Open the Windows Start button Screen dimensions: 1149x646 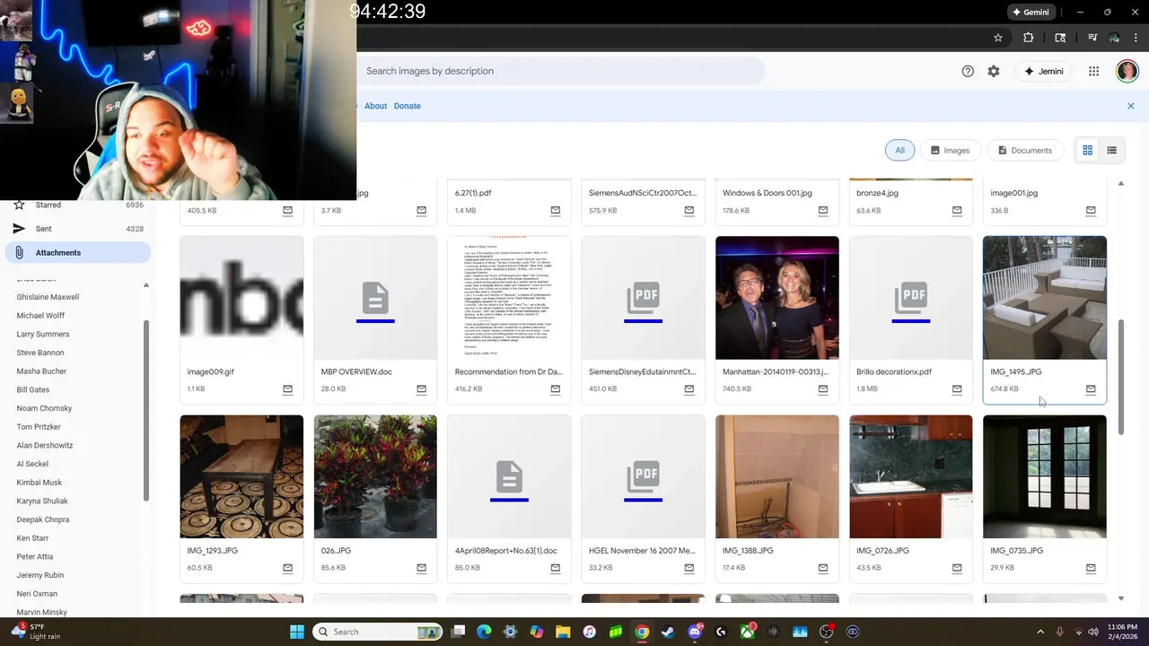[x=297, y=632]
